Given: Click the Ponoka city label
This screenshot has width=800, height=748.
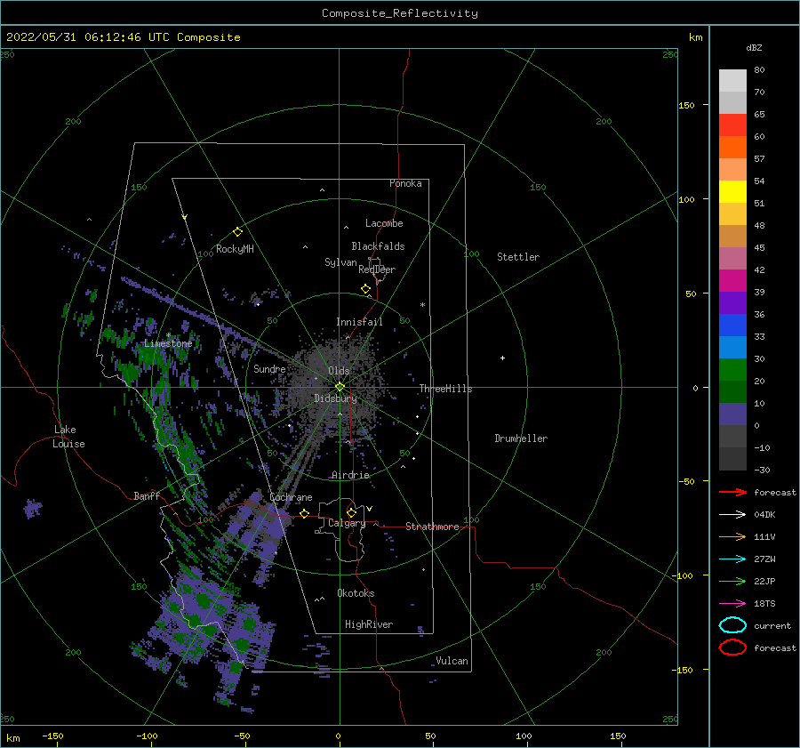Looking at the screenshot, I should point(405,183).
